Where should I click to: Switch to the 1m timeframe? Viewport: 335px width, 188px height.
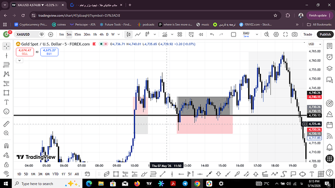click(61, 34)
